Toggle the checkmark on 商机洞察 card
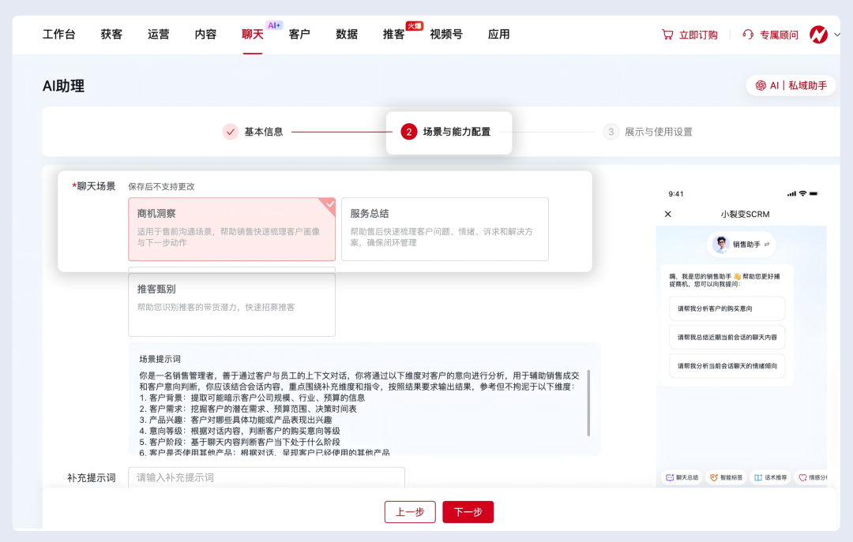 coord(329,203)
